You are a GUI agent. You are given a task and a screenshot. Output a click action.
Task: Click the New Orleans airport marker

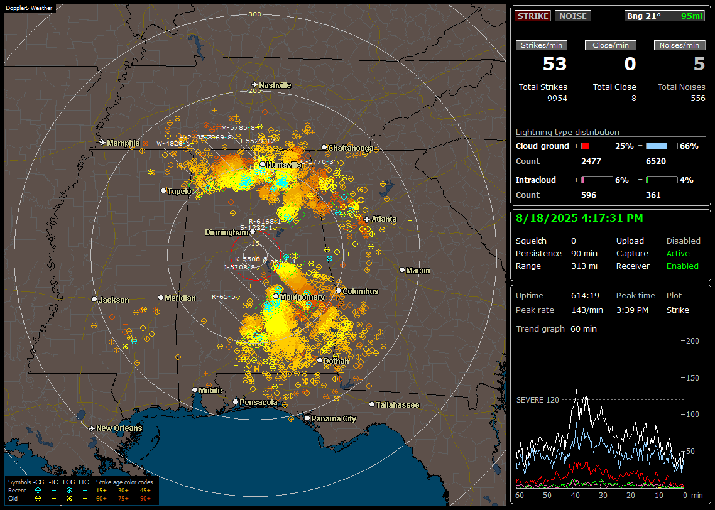[92, 428]
